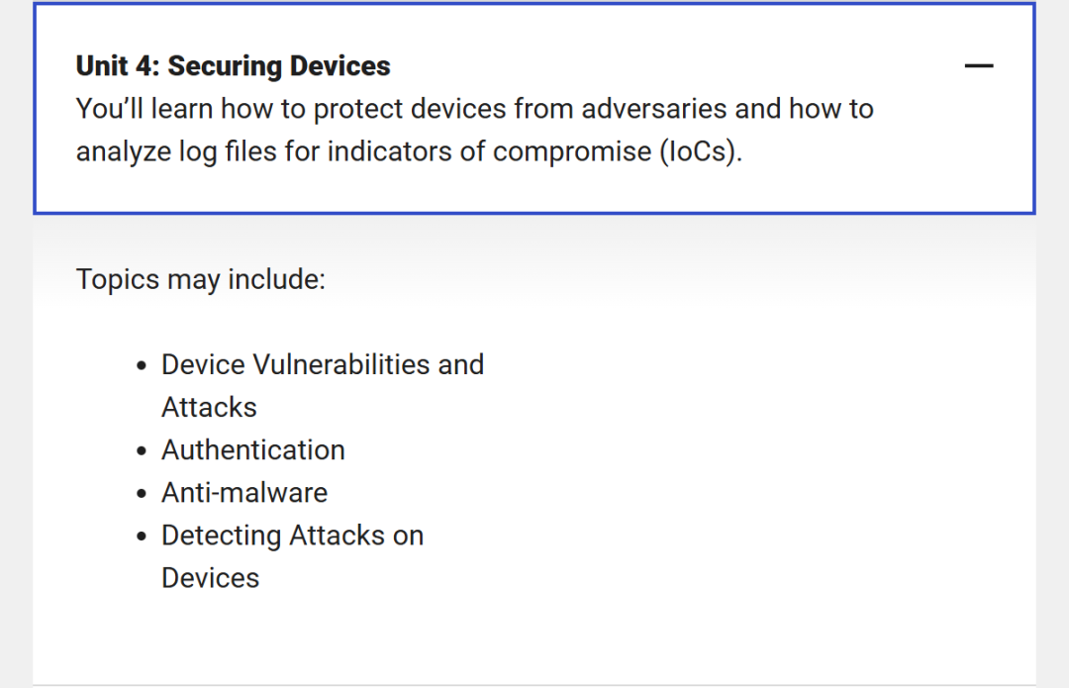Click the "Topics may include:" text
Viewport: 1069px width, 688px height.
pos(200,279)
